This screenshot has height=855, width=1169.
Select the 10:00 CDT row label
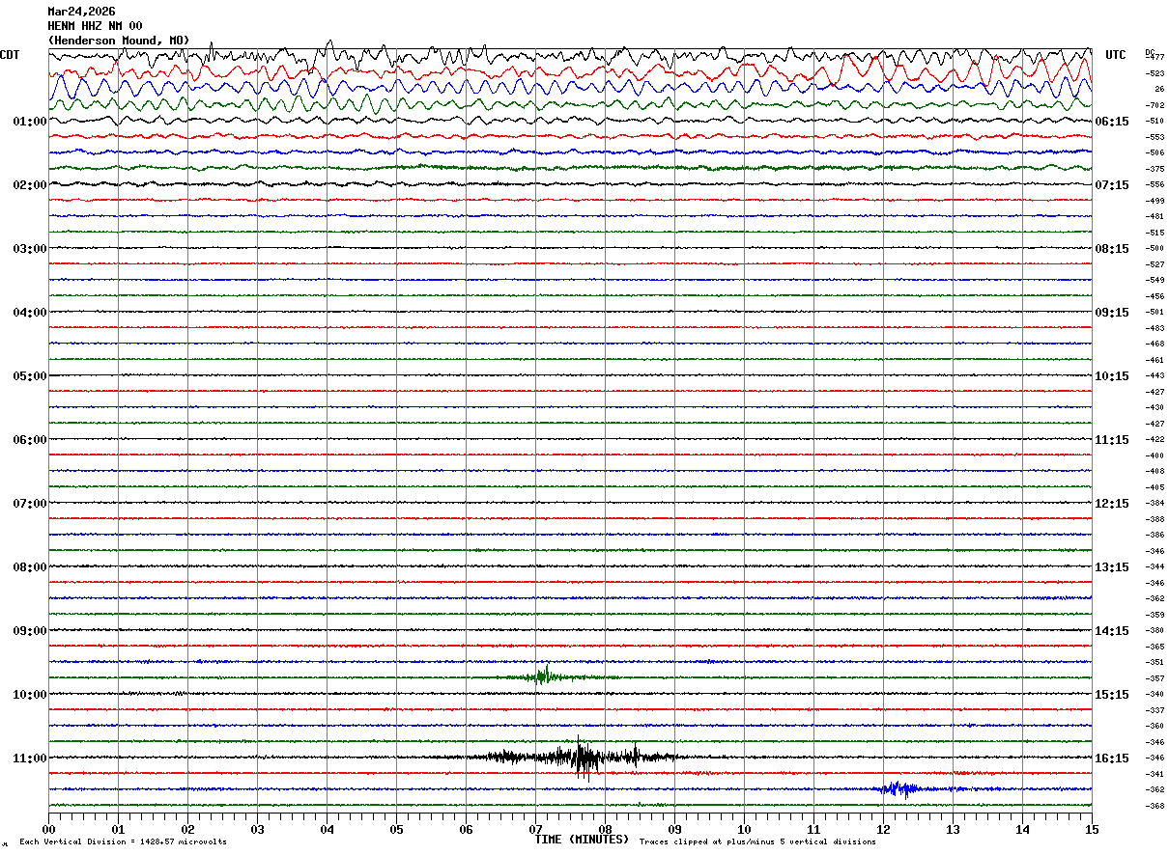point(30,695)
